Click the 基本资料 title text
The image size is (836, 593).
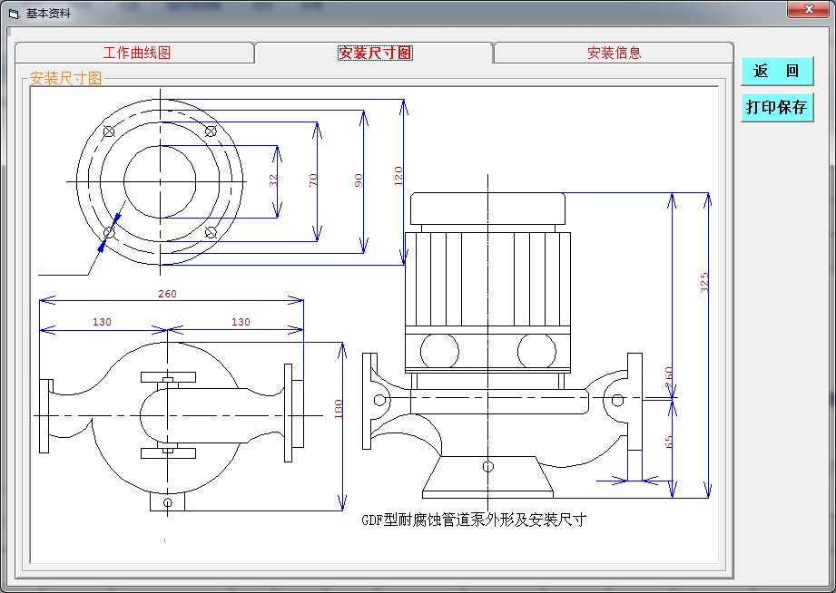48,14
